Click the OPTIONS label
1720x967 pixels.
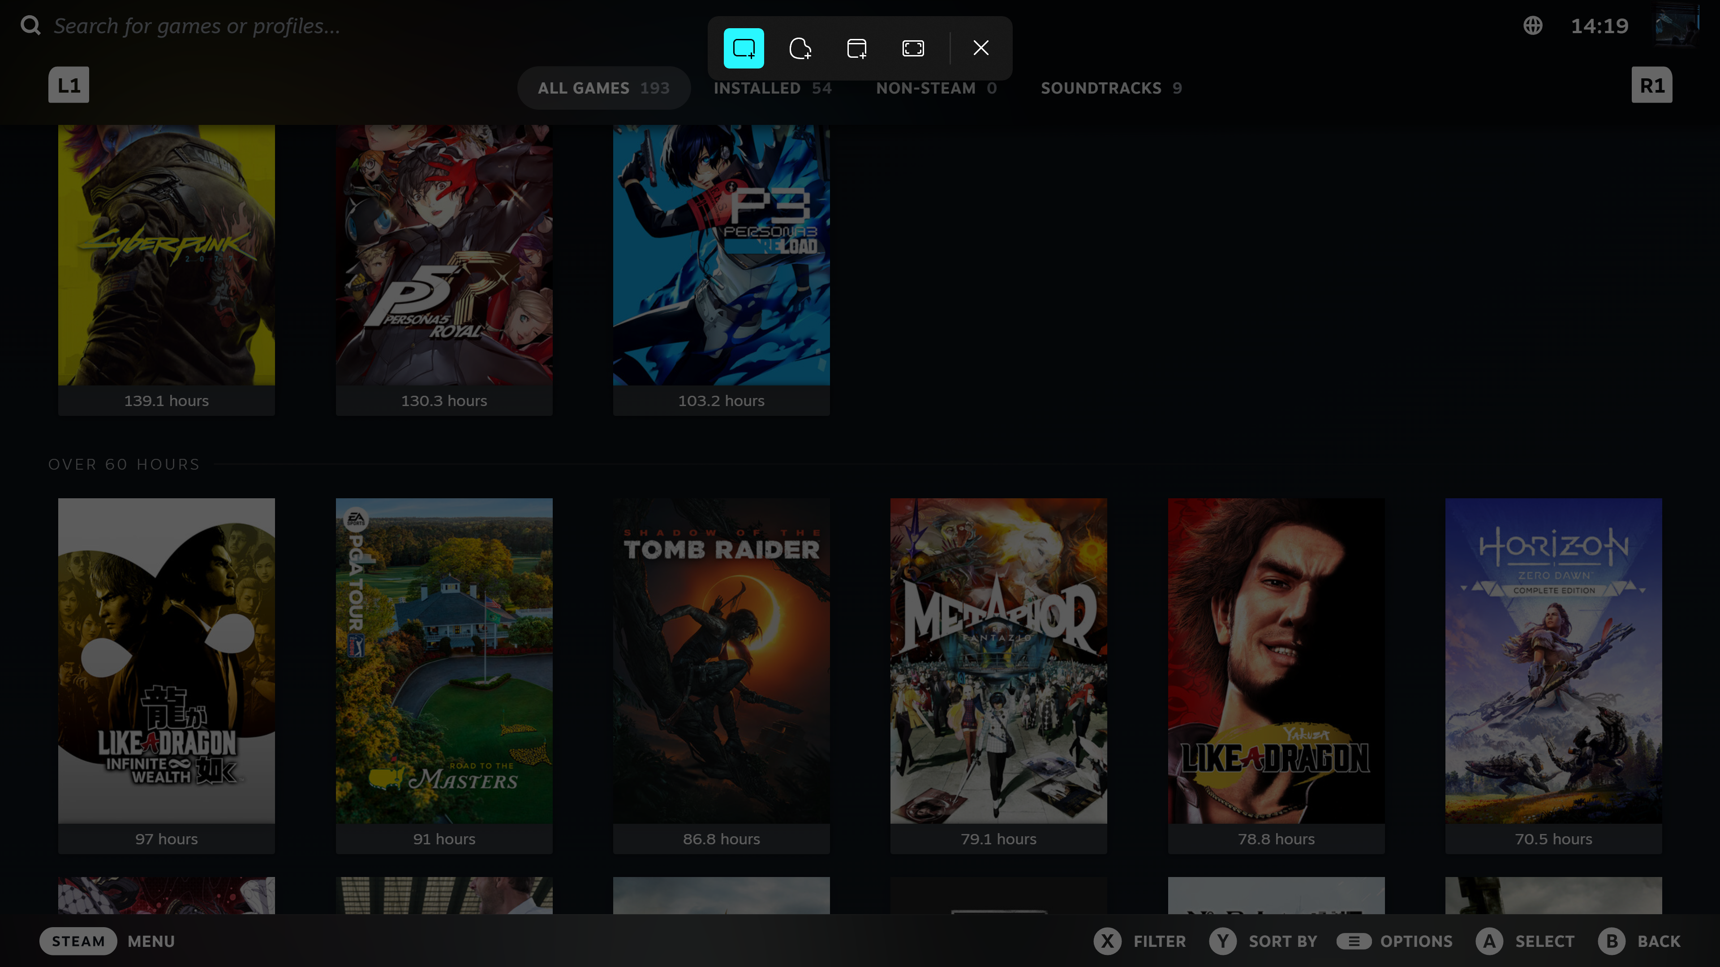pos(1416,941)
